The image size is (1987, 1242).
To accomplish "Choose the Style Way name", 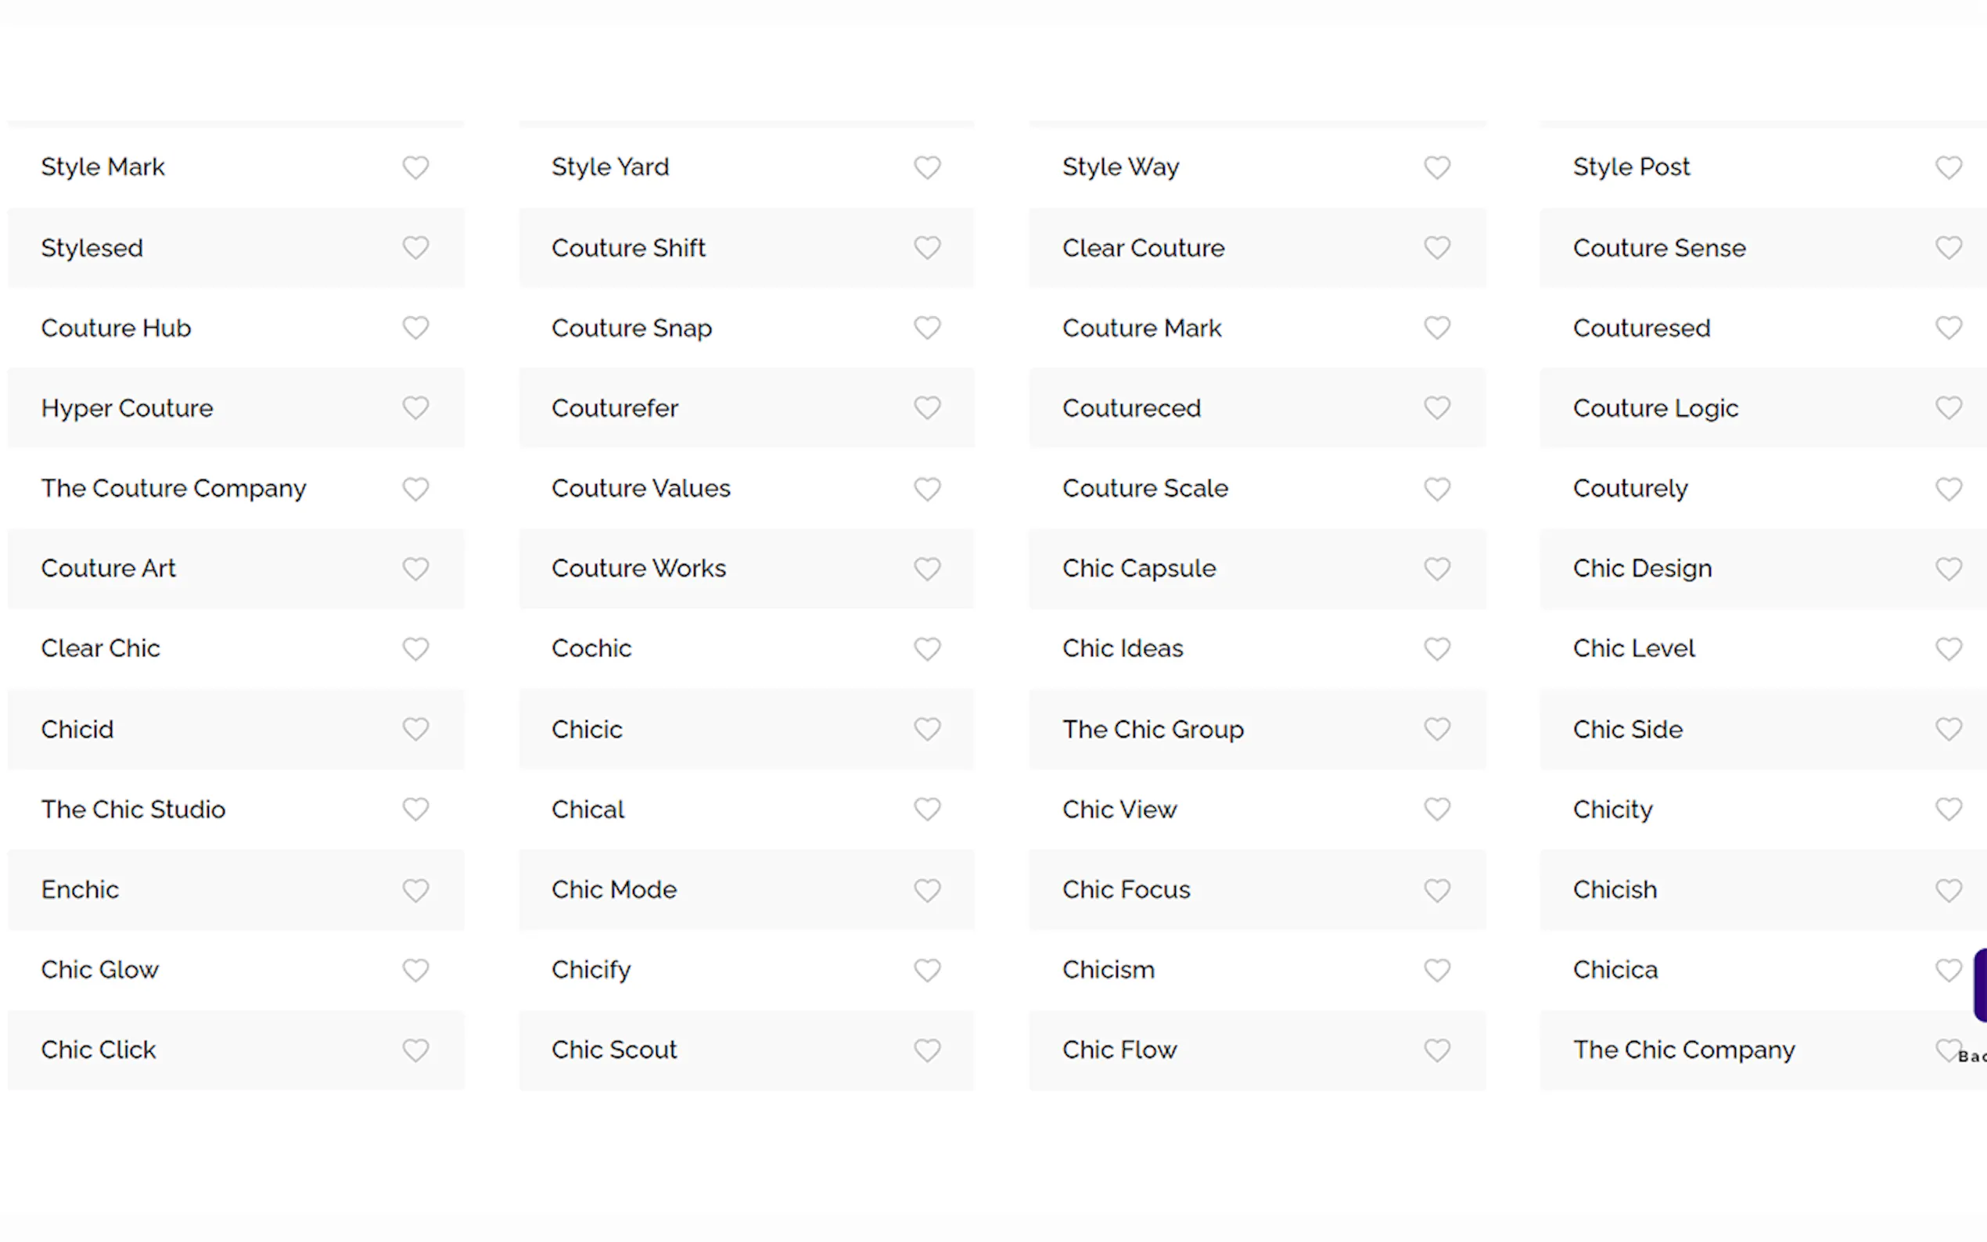I will pyautogui.click(x=1120, y=167).
